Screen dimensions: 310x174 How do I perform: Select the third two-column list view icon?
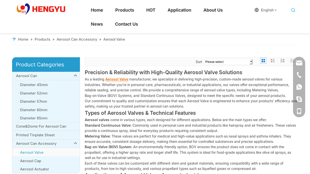[x=282, y=61]
